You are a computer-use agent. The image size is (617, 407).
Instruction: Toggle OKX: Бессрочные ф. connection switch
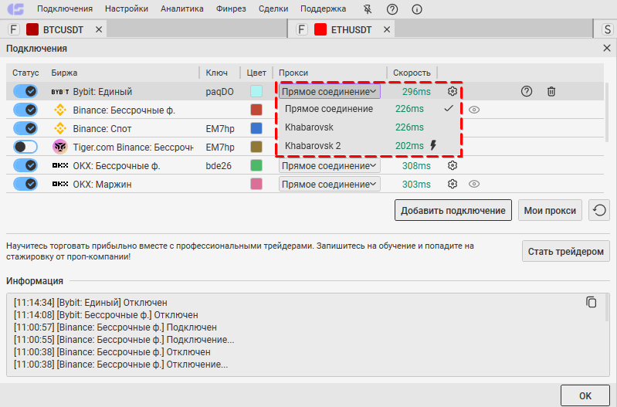tap(25, 165)
